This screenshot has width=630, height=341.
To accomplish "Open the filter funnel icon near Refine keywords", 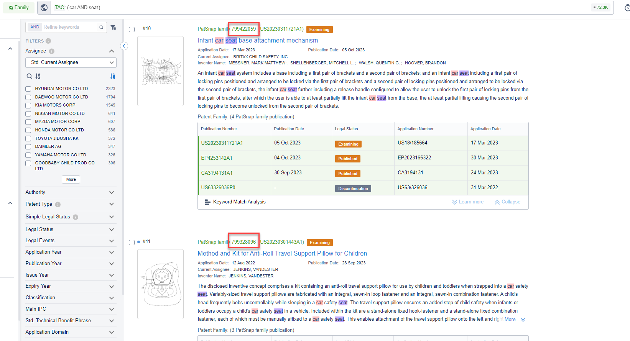I will pyautogui.click(x=113, y=27).
